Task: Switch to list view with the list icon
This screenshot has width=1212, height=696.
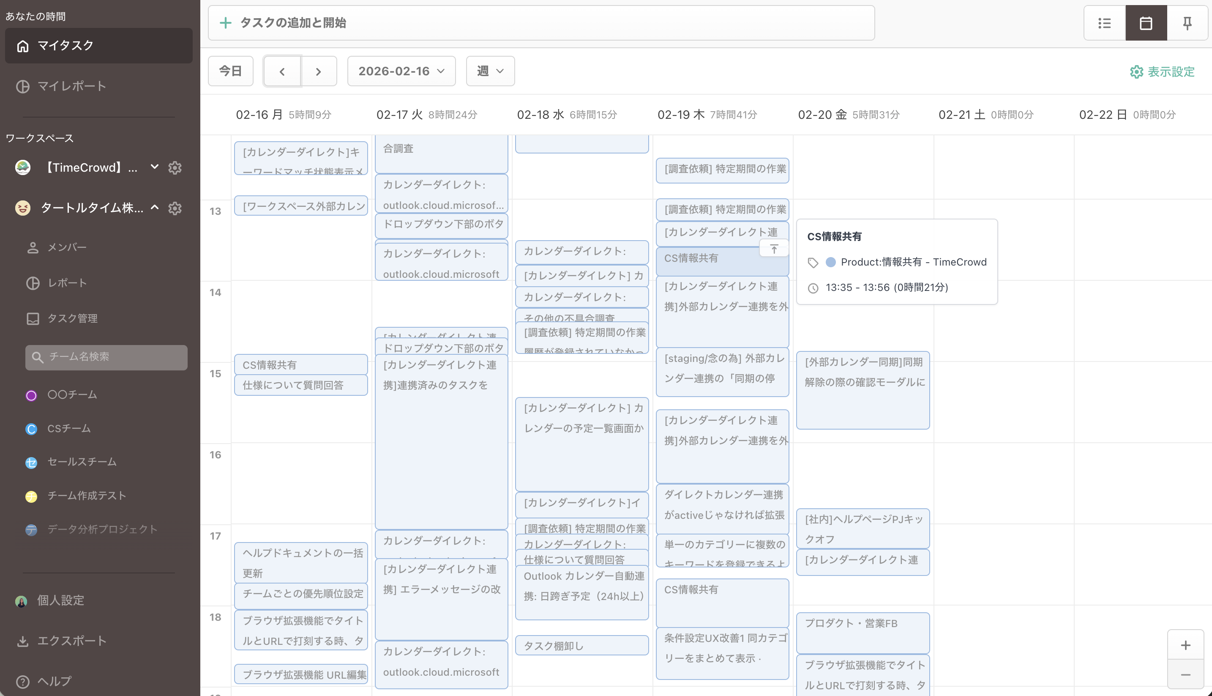Action: pyautogui.click(x=1104, y=22)
